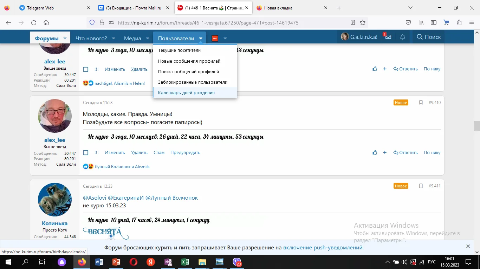Choose Заблокированные пользователи from menu
Screen dimensions: 480x269
193,82
